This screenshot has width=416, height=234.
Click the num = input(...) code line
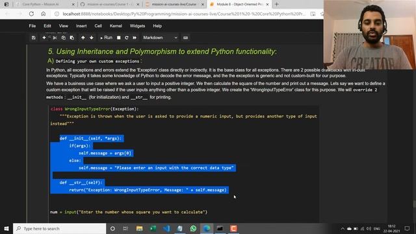129,212
